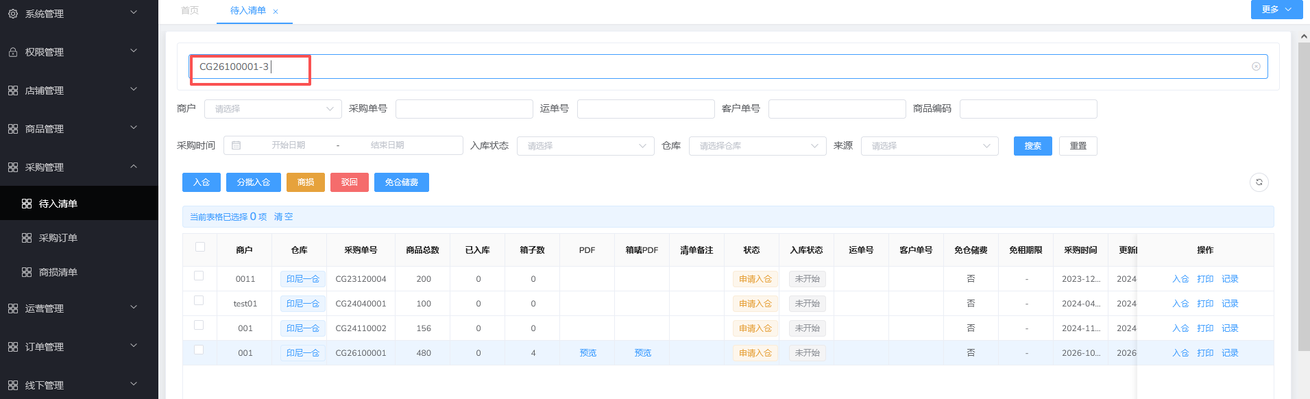Check the row for CG26100001
Viewport: 1310px width, 399px height.
tap(199, 350)
